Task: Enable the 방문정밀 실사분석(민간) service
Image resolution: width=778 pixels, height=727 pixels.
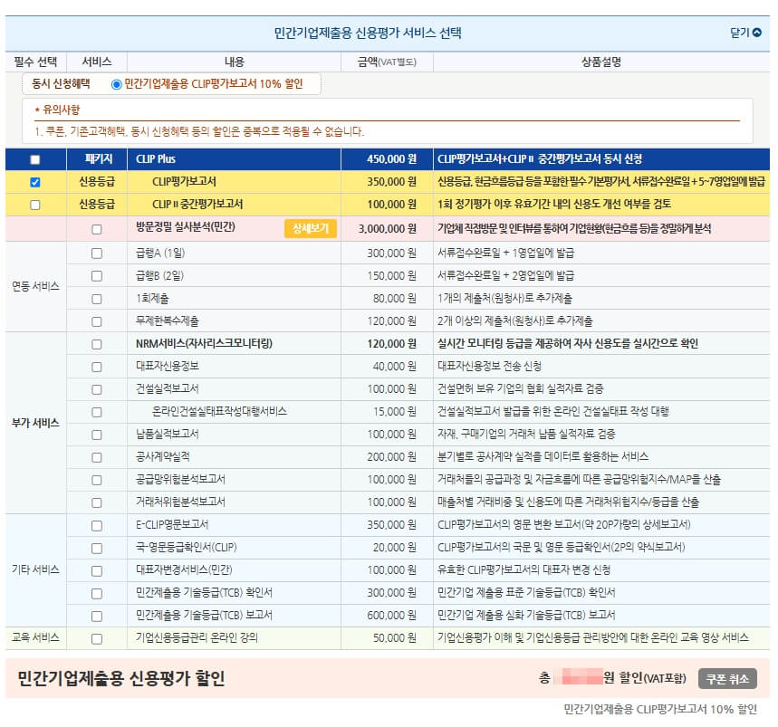Action: click(96, 227)
